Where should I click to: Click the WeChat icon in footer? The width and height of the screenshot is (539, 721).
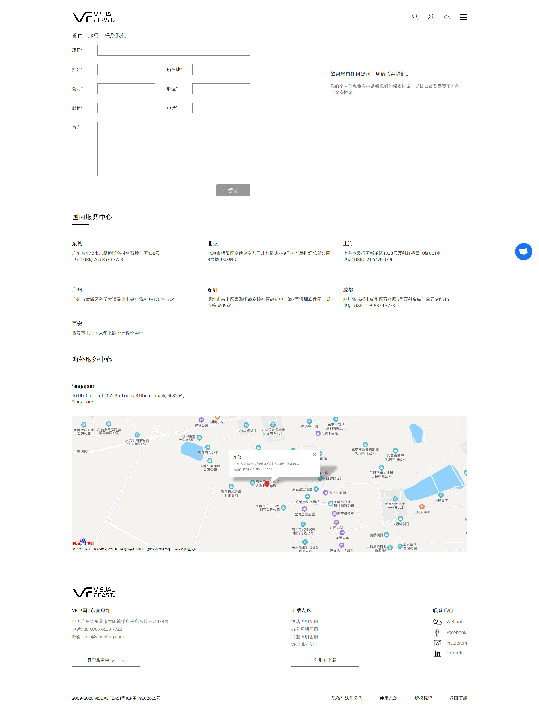point(437,622)
